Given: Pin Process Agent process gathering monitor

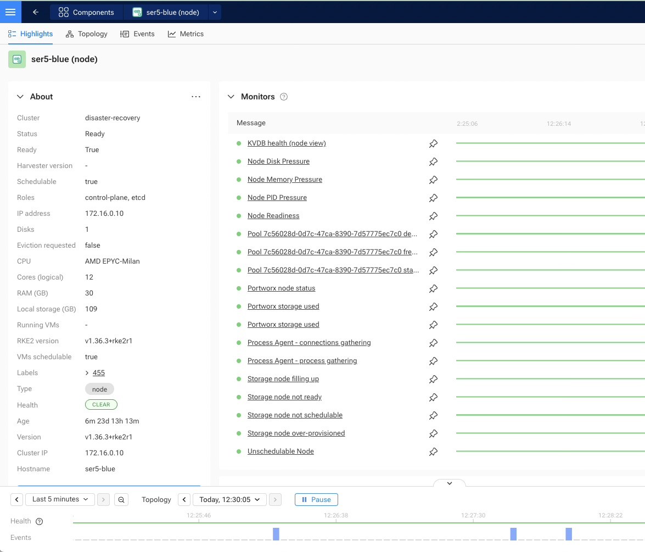Looking at the screenshot, I should pyautogui.click(x=433, y=361).
